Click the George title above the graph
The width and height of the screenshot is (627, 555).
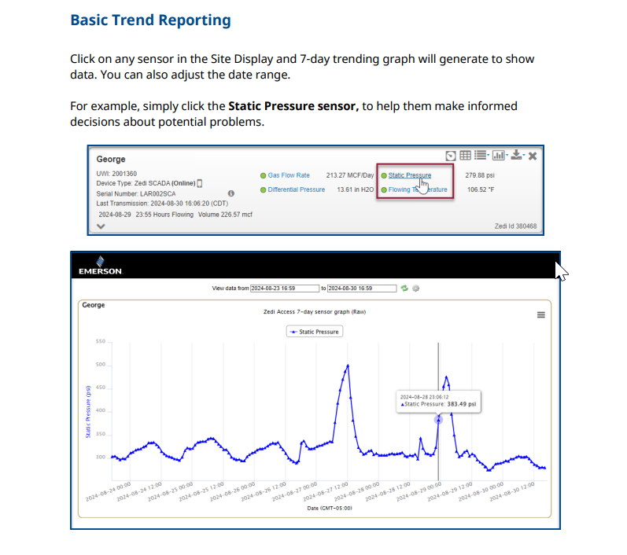pyautogui.click(x=93, y=305)
